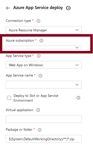The image size is (93, 145).
Task: Open the Azure subscription dropdown
Action: point(43,47)
